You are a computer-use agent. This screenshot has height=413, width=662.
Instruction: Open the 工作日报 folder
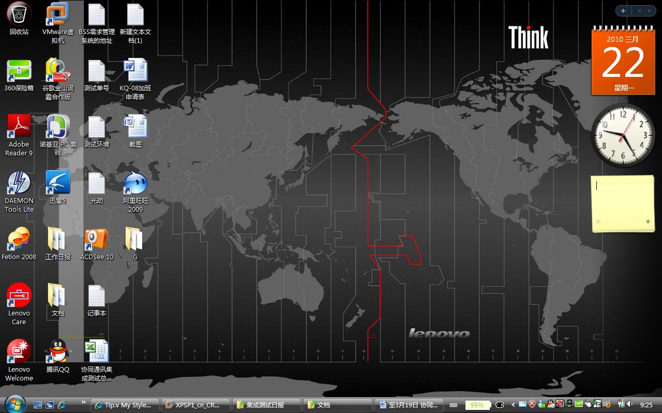[58, 244]
